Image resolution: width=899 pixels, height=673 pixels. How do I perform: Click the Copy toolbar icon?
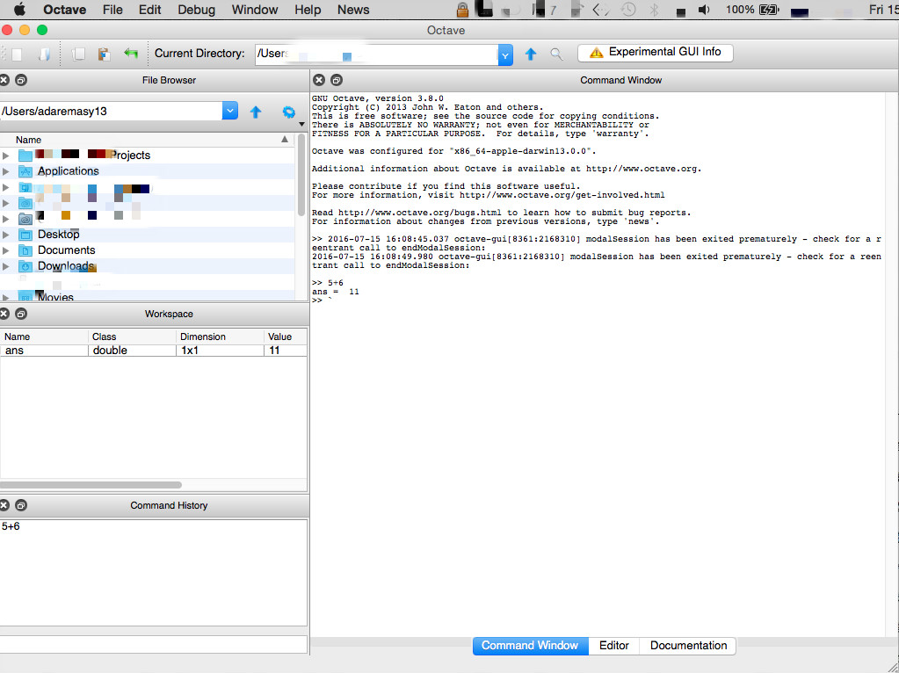(78, 54)
